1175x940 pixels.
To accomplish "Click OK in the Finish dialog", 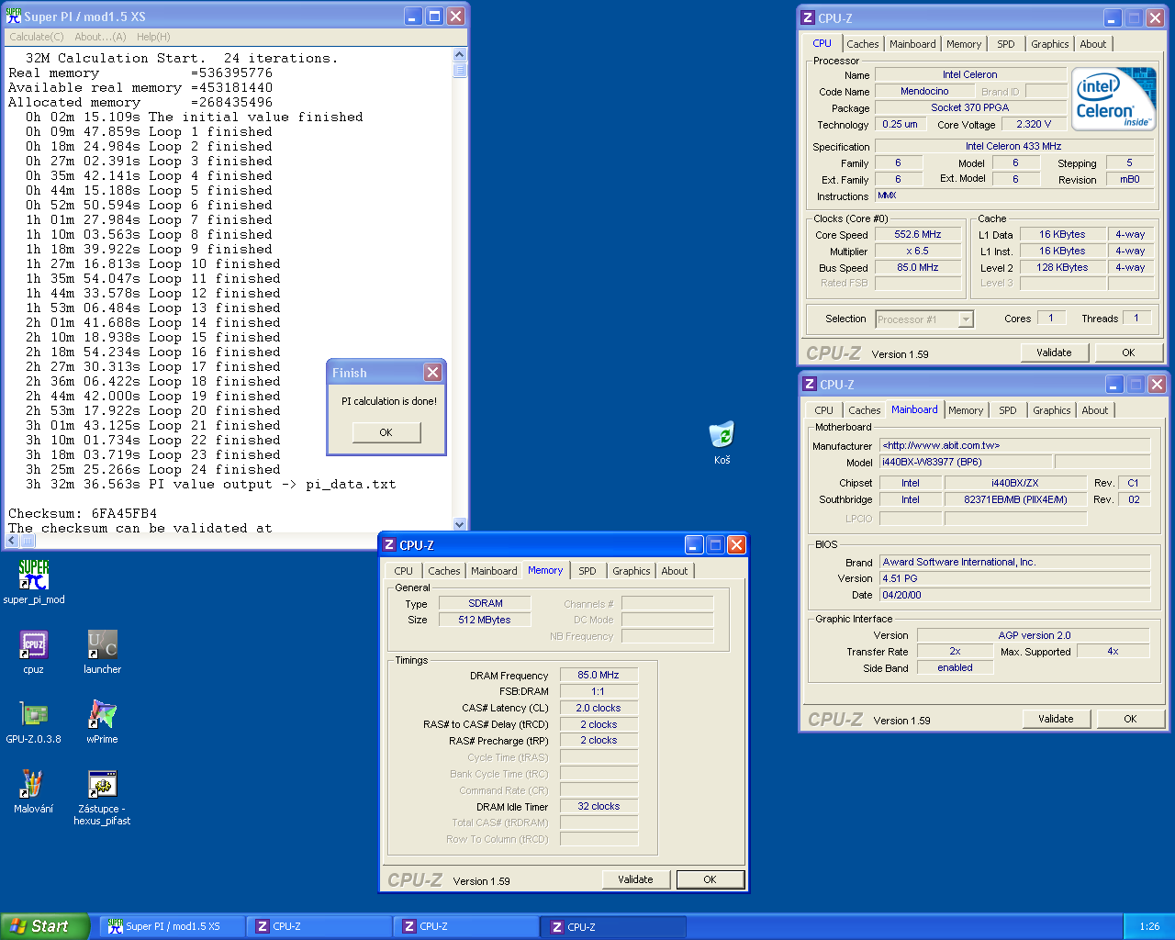I will pyautogui.click(x=386, y=432).
